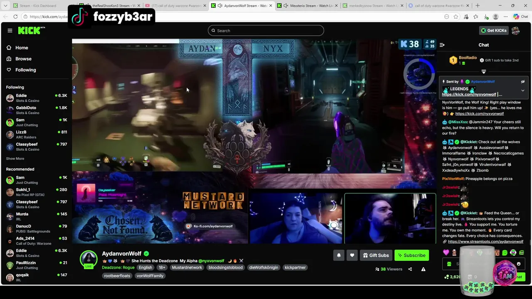Open DanucD PUBG channel

pos(37,229)
